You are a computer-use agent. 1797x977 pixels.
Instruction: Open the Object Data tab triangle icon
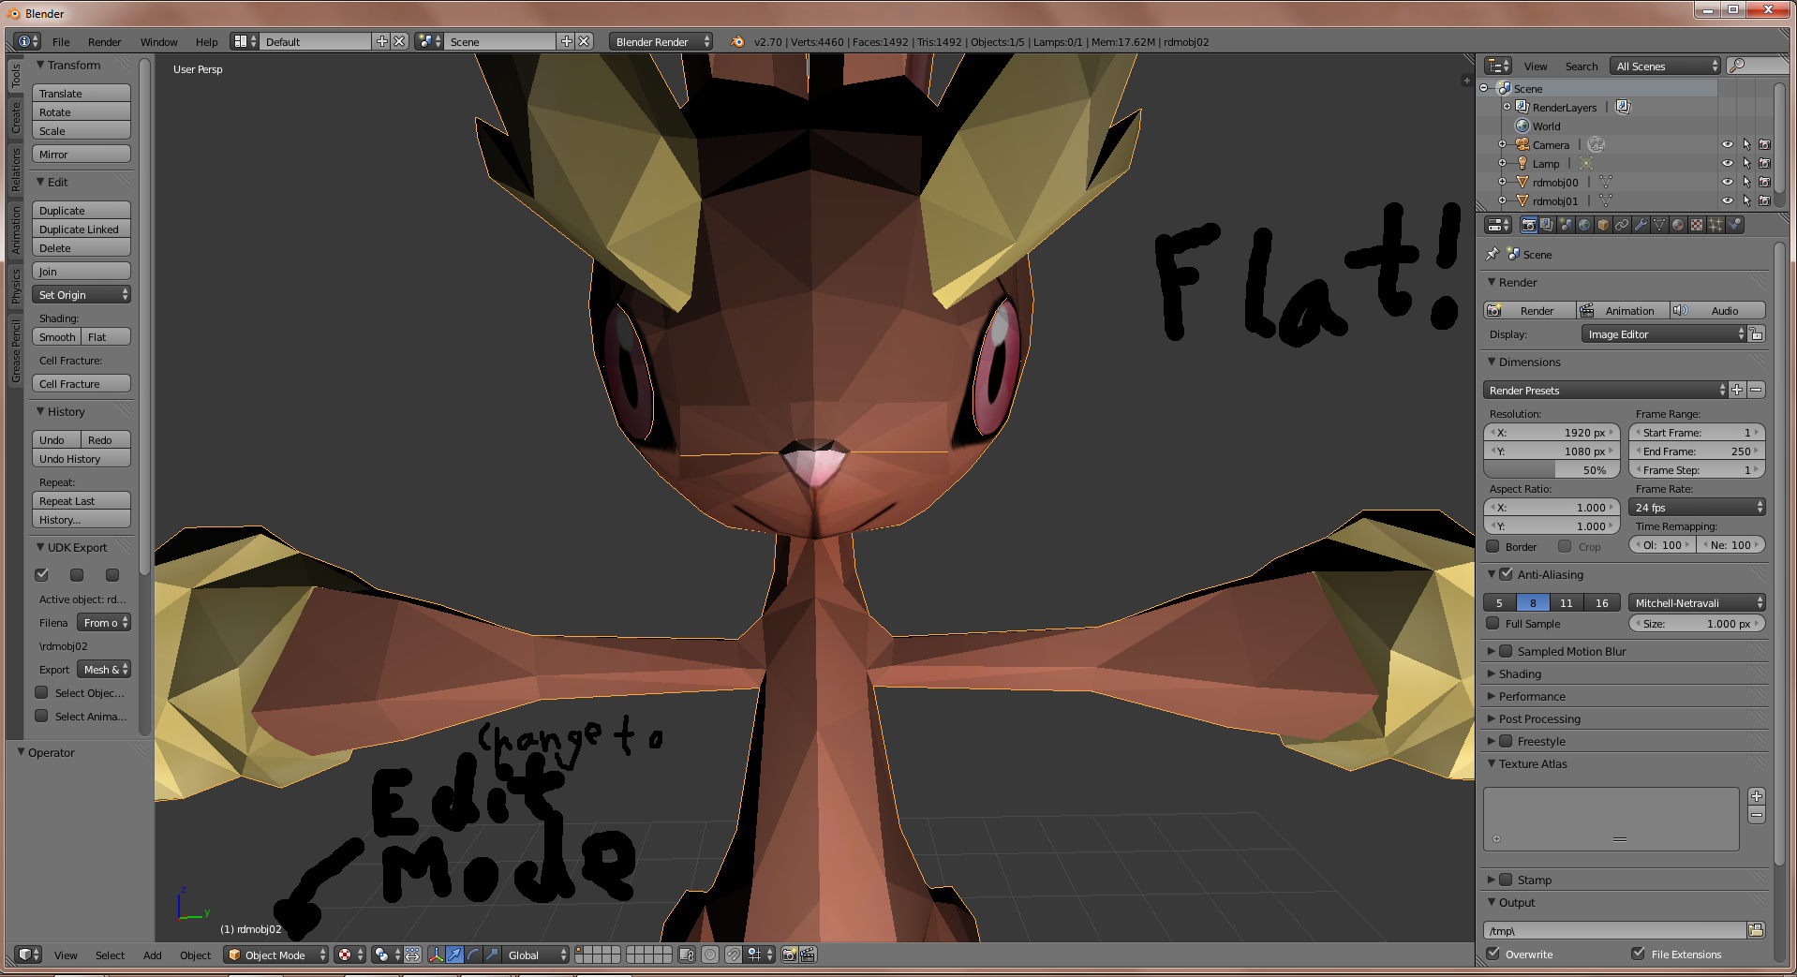click(x=1659, y=225)
